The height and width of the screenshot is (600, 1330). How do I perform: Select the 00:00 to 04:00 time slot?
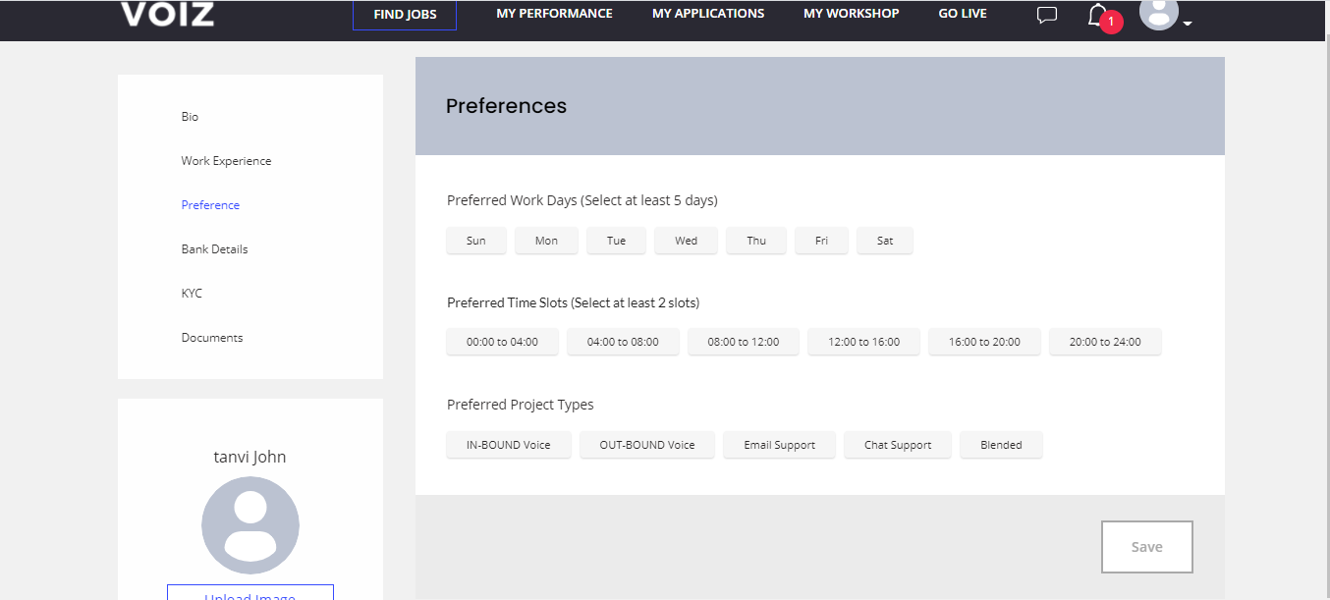coord(502,342)
